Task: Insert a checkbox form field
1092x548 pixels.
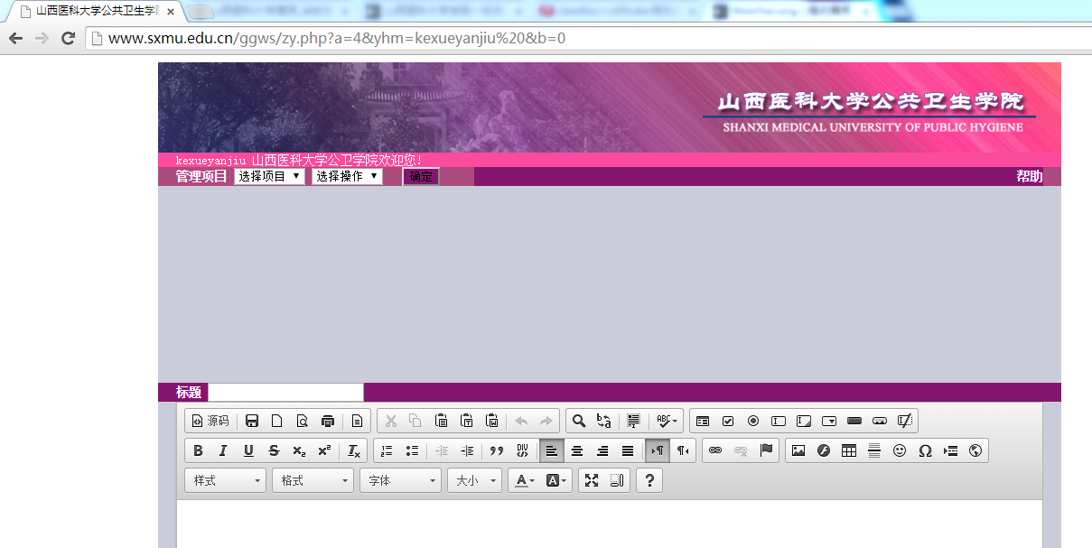Action: [x=728, y=421]
